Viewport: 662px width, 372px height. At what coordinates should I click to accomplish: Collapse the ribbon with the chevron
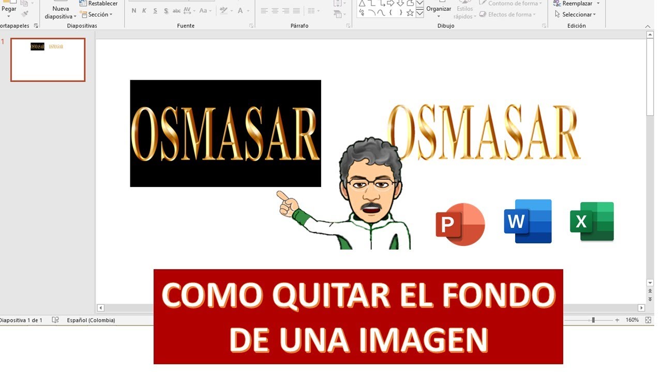pyautogui.click(x=648, y=26)
